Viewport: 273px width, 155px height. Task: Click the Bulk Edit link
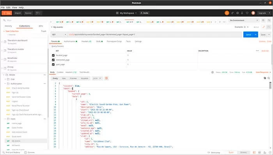click(265, 51)
